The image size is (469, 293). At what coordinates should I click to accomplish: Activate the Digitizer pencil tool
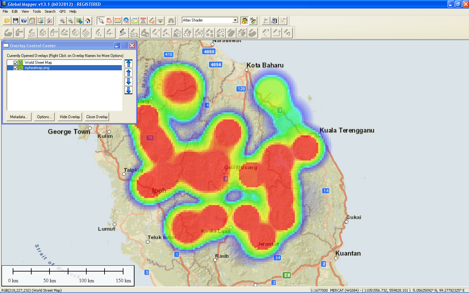151,20
